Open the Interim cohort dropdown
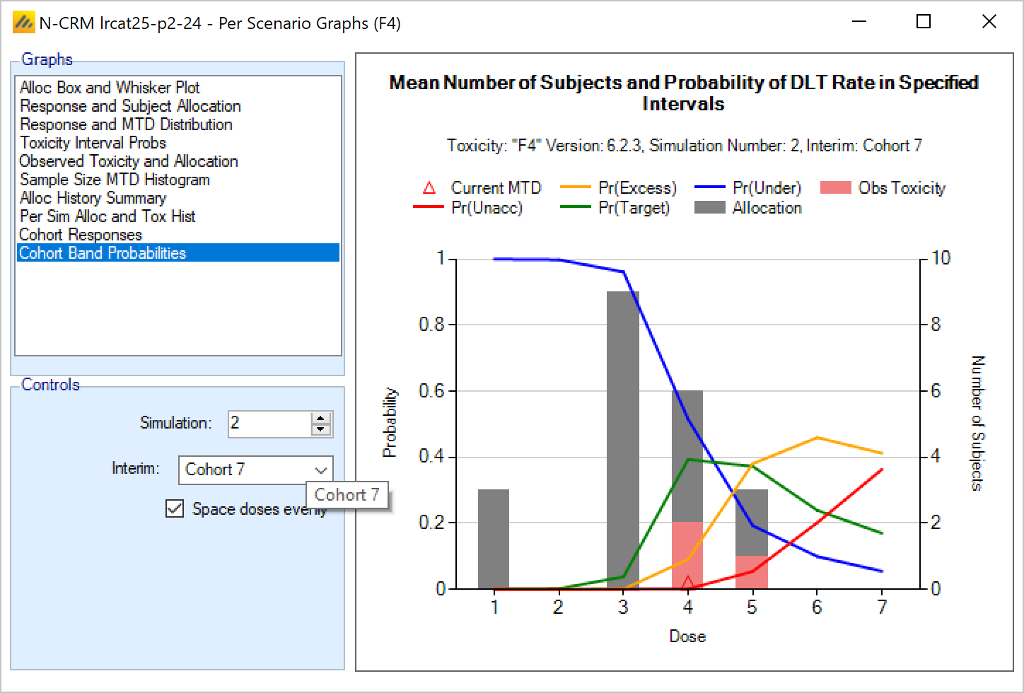The image size is (1024, 693). click(320, 470)
